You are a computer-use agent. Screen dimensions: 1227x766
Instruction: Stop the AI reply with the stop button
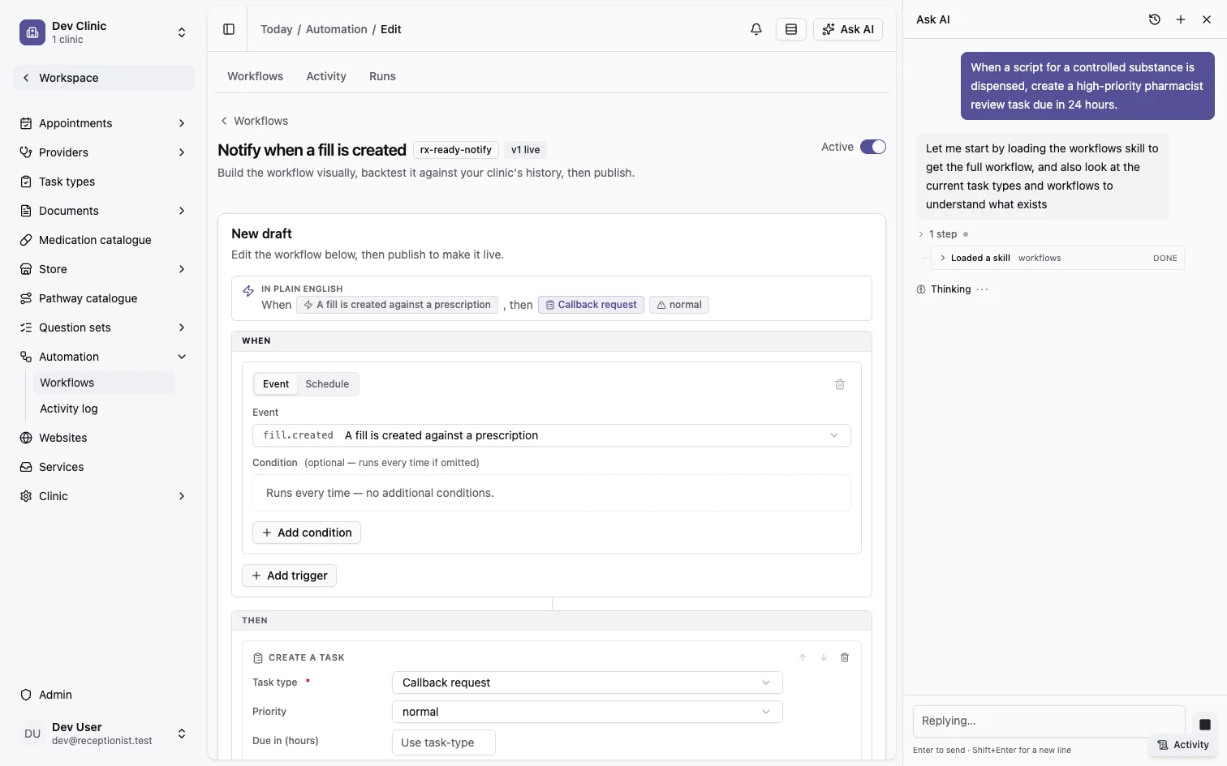click(x=1205, y=724)
